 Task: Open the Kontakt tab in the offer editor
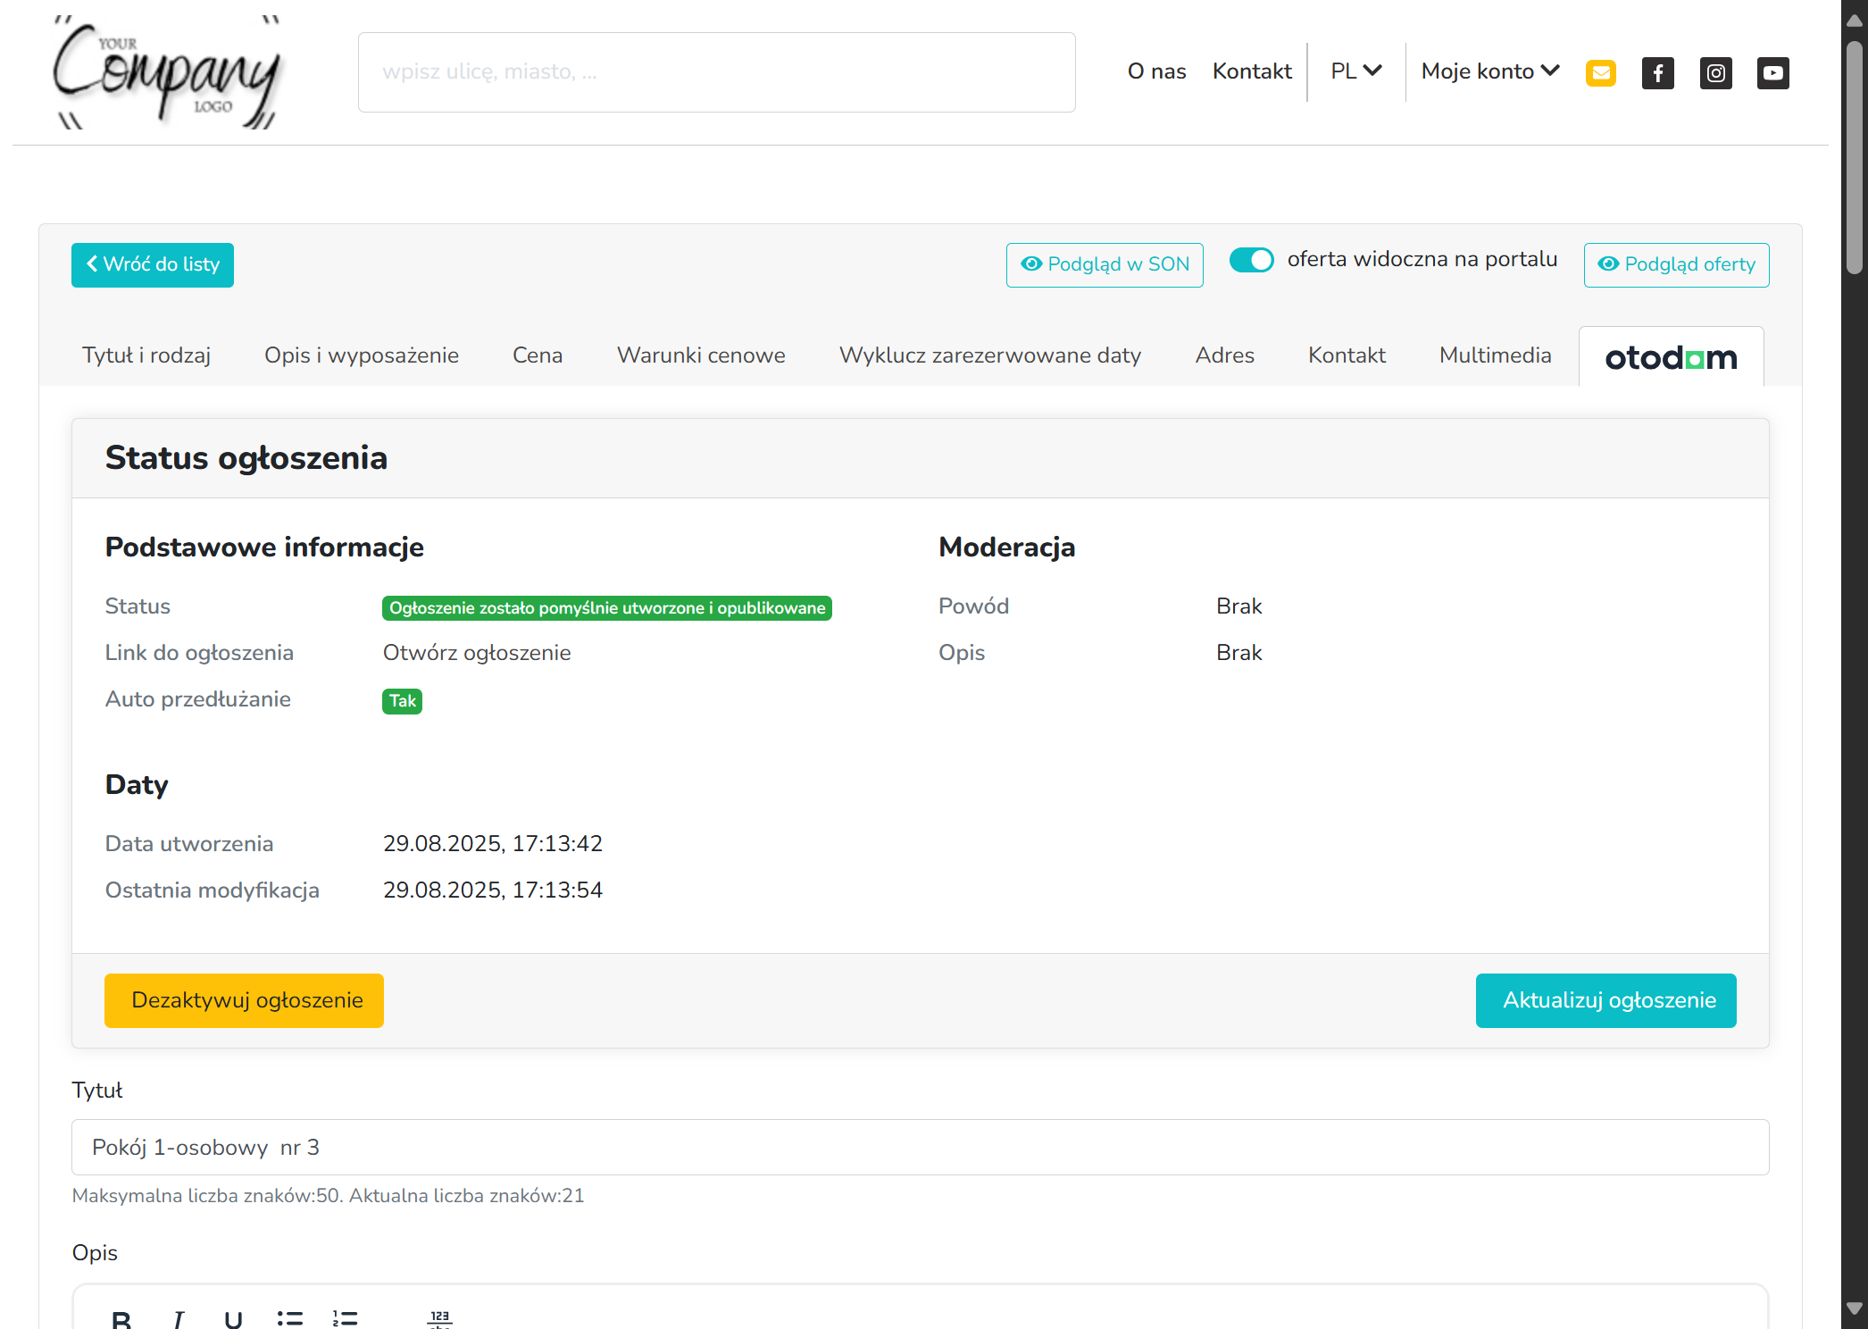point(1347,355)
